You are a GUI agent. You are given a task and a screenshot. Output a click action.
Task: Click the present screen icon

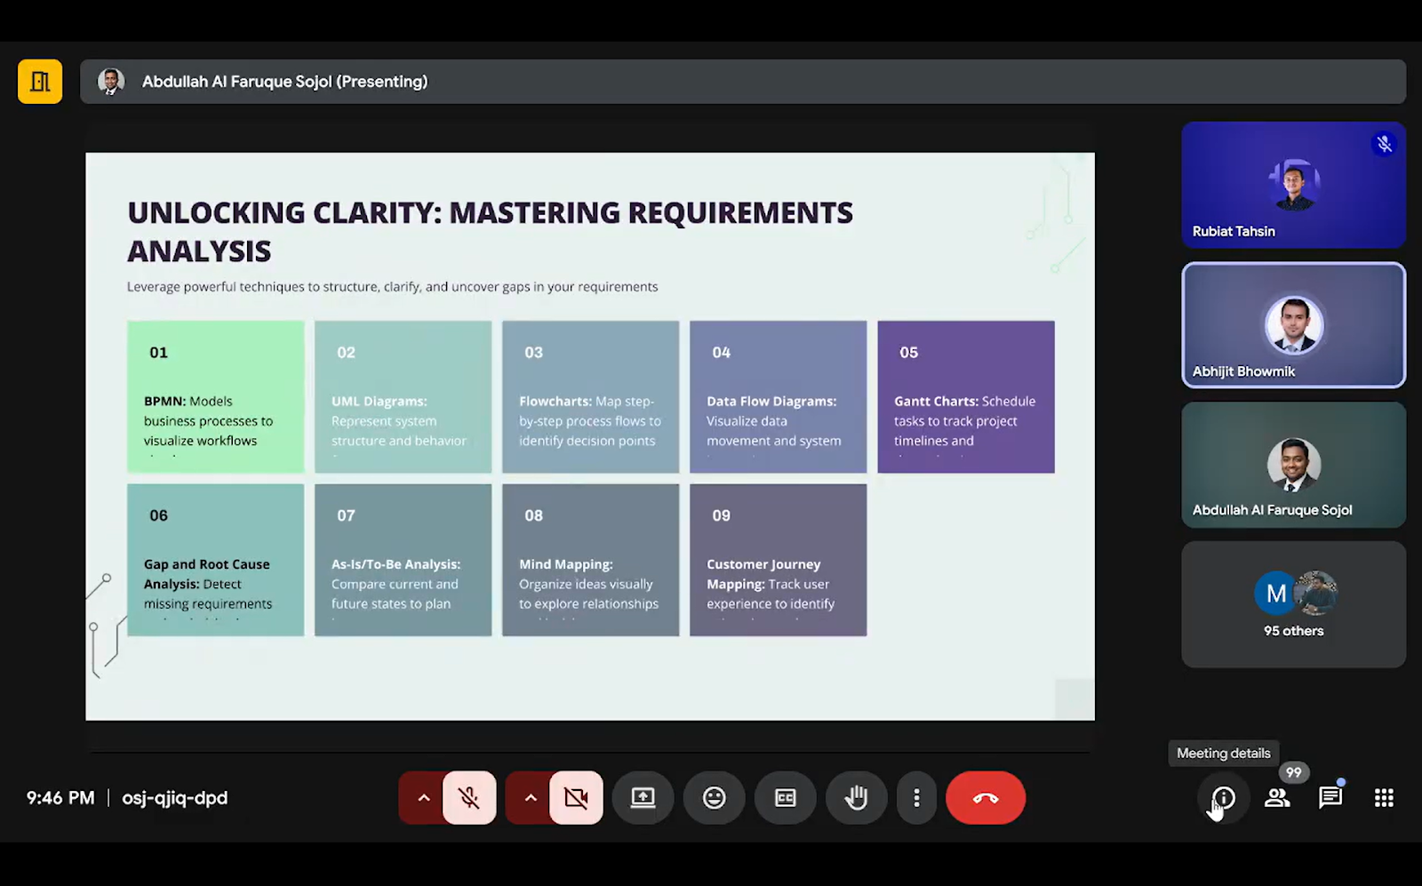coord(643,798)
